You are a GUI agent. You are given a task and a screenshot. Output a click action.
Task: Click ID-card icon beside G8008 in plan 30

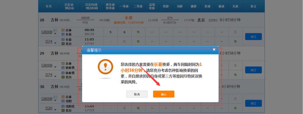click(55, 97)
